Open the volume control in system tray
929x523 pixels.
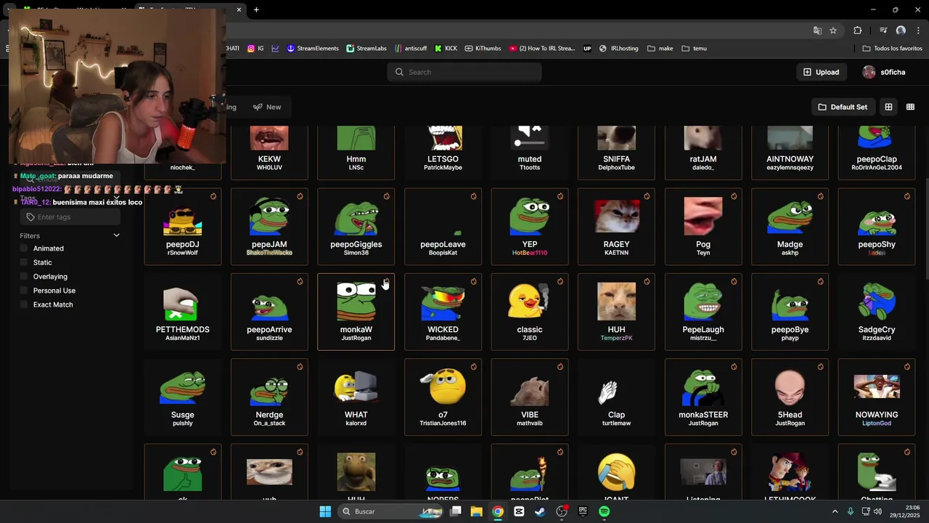point(877,511)
